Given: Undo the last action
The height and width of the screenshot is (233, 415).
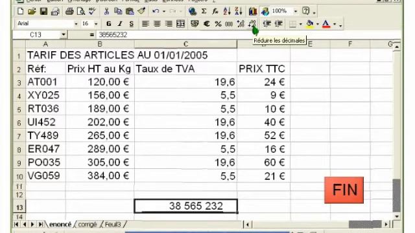Looking at the screenshot, I should pyautogui.click(x=156, y=12).
